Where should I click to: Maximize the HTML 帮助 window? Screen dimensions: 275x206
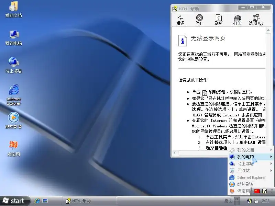point(252,7)
